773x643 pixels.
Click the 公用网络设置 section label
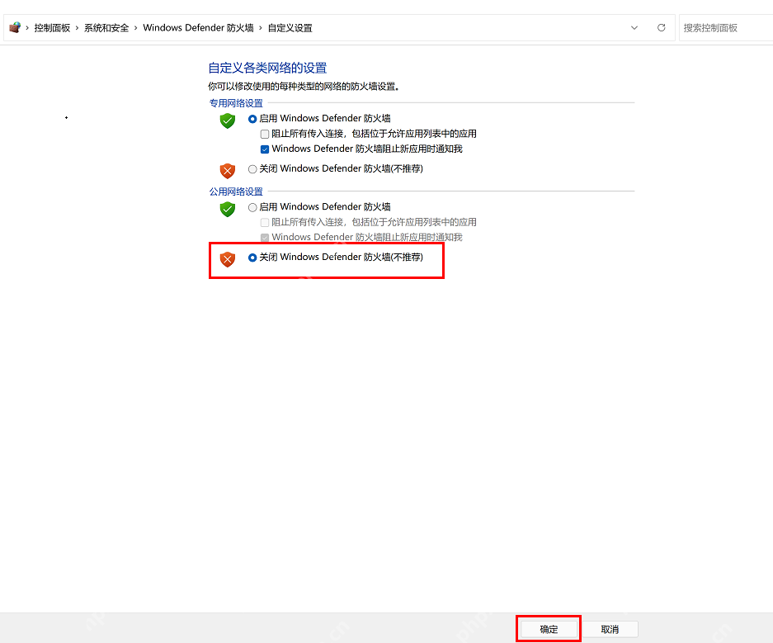(x=236, y=191)
